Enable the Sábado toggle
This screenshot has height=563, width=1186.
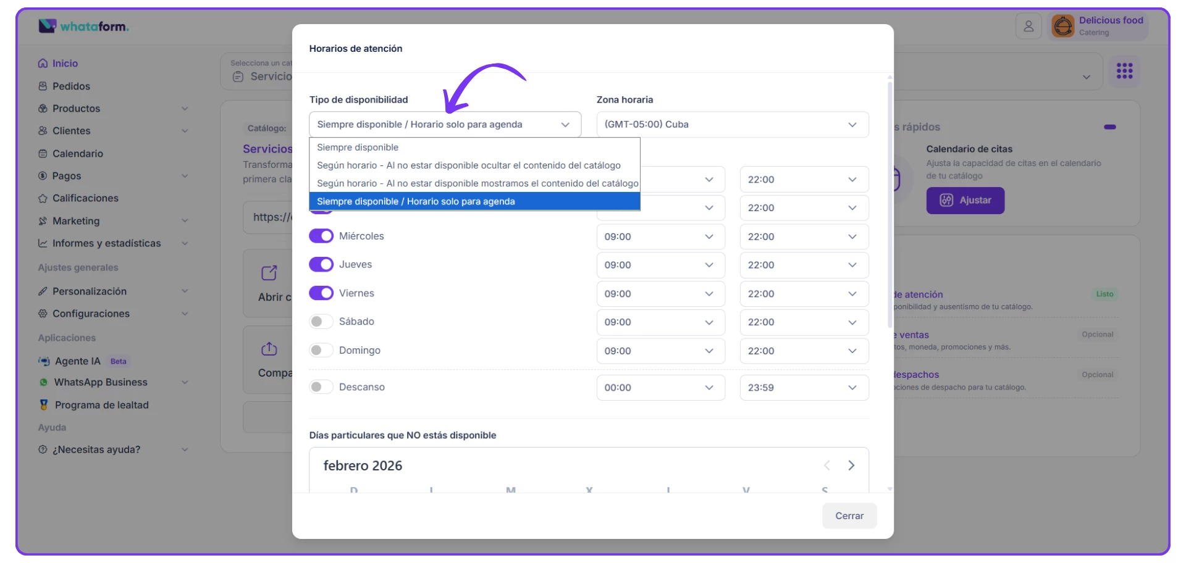(321, 322)
